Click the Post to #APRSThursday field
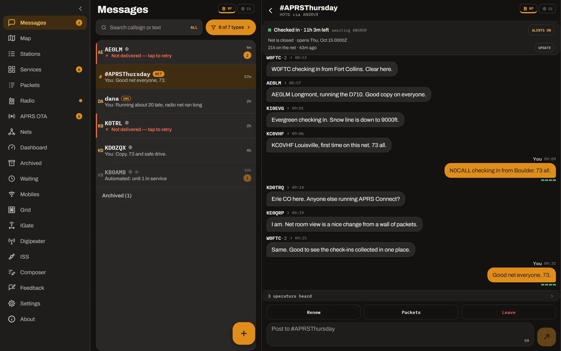Viewport: 561px width, 351px height. click(400, 334)
